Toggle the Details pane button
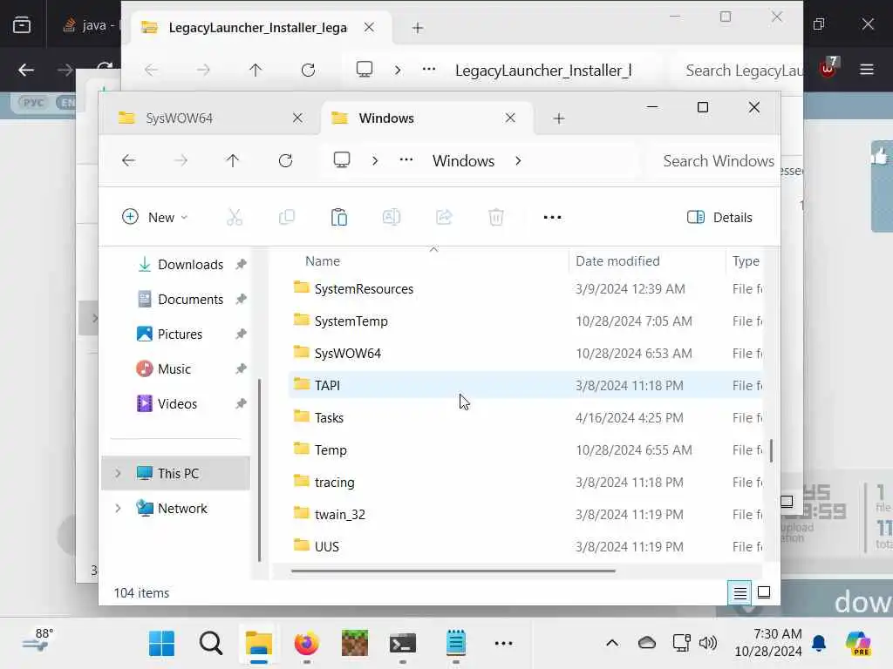The width and height of the screenshot is (893, 669). (x=719, y=217)
